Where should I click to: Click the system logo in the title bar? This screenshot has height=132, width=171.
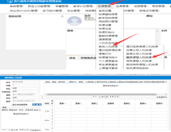(x=10, y=1)
